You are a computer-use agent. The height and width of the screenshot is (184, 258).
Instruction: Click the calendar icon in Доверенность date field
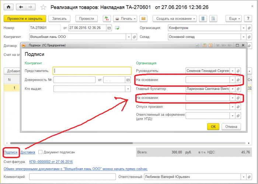(x=128, y=80)
